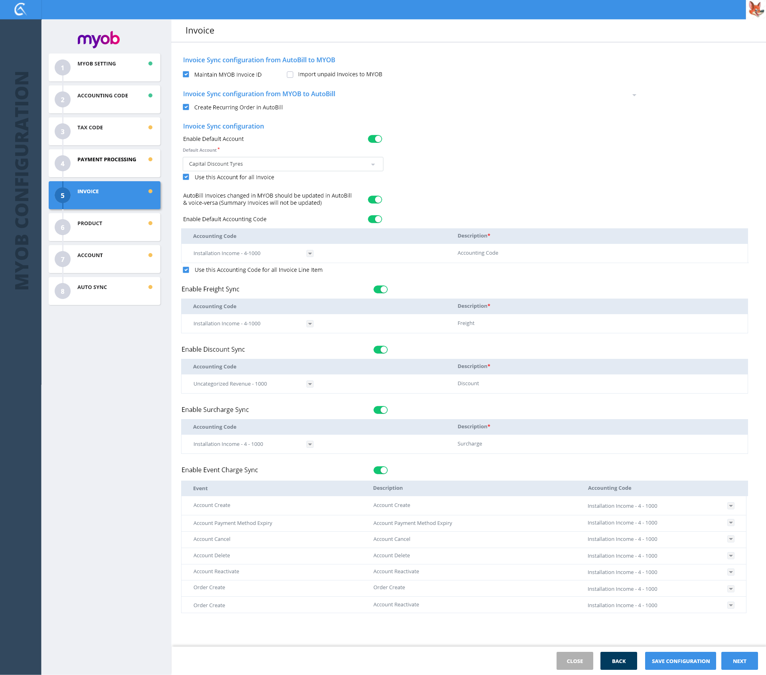This screenshot has width=766, height=675.
Task: Click step 1 circle for MYOB Setting
Action: pyautogui.click(x=62, y=68)
